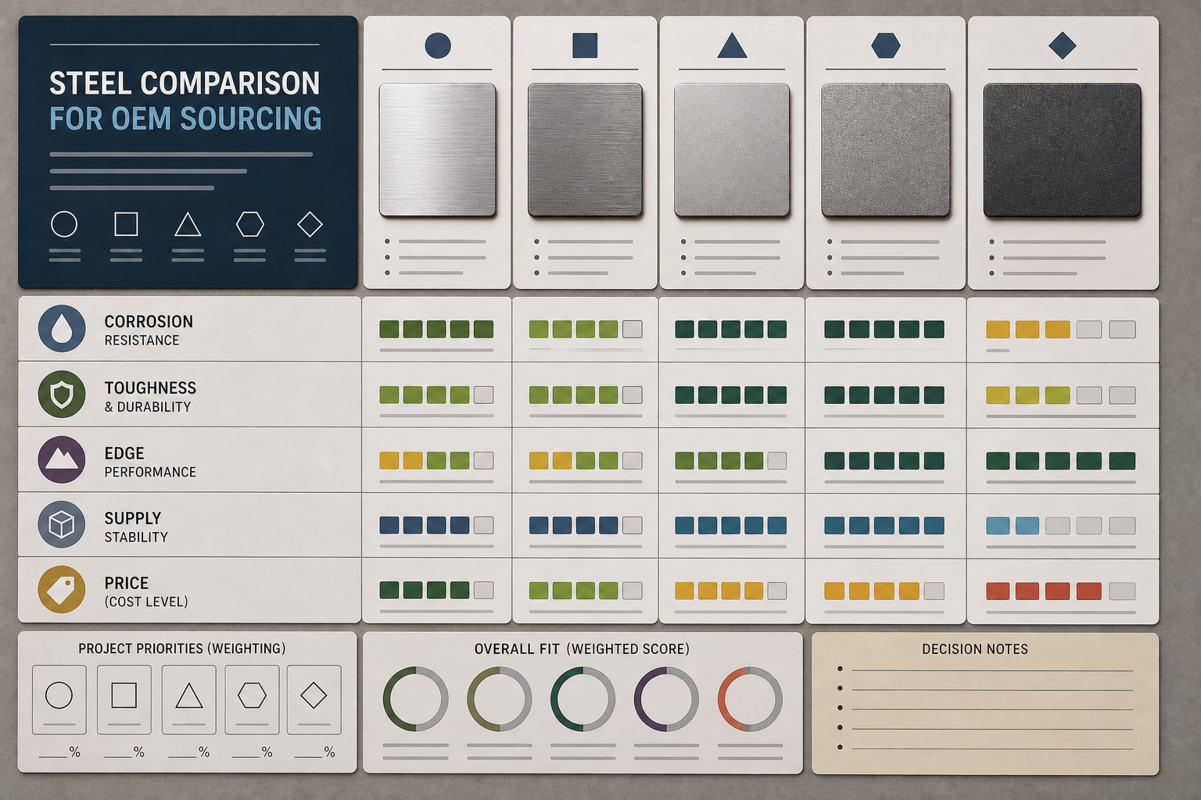The image size is (1201, 800).
Task: Click the percent field under the triangle priority
Action: [188, 752]
